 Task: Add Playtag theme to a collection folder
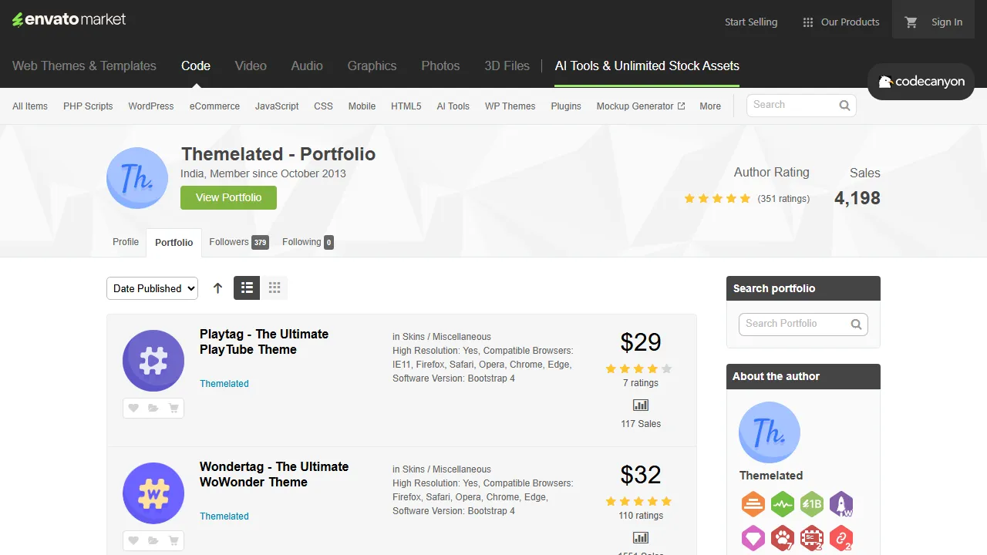153,408
